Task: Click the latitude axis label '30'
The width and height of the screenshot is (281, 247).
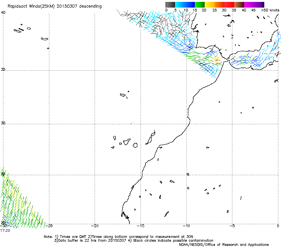Action: coord(3,123)
